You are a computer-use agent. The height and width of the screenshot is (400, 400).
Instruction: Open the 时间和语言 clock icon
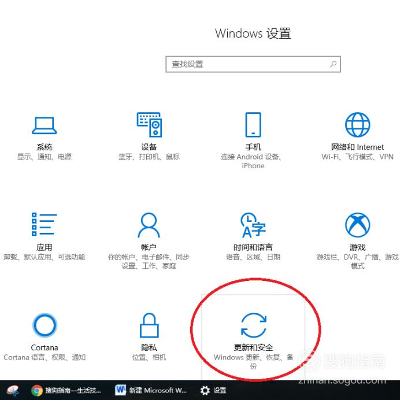point(253,225)
